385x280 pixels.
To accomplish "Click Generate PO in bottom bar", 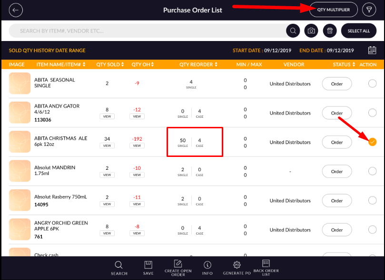I will (x=236, y=268).
